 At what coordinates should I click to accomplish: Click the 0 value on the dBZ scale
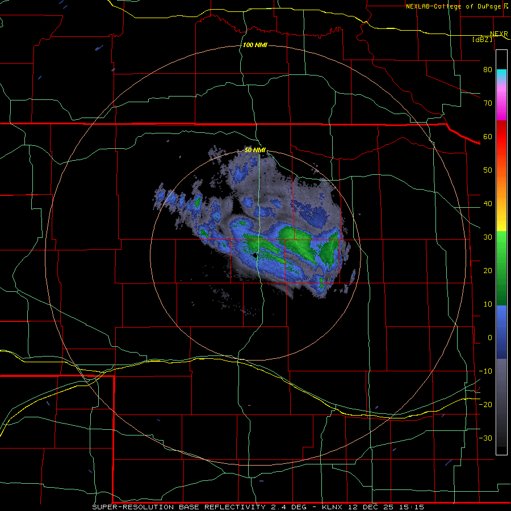pyautogui.click(x=490, y=338)
